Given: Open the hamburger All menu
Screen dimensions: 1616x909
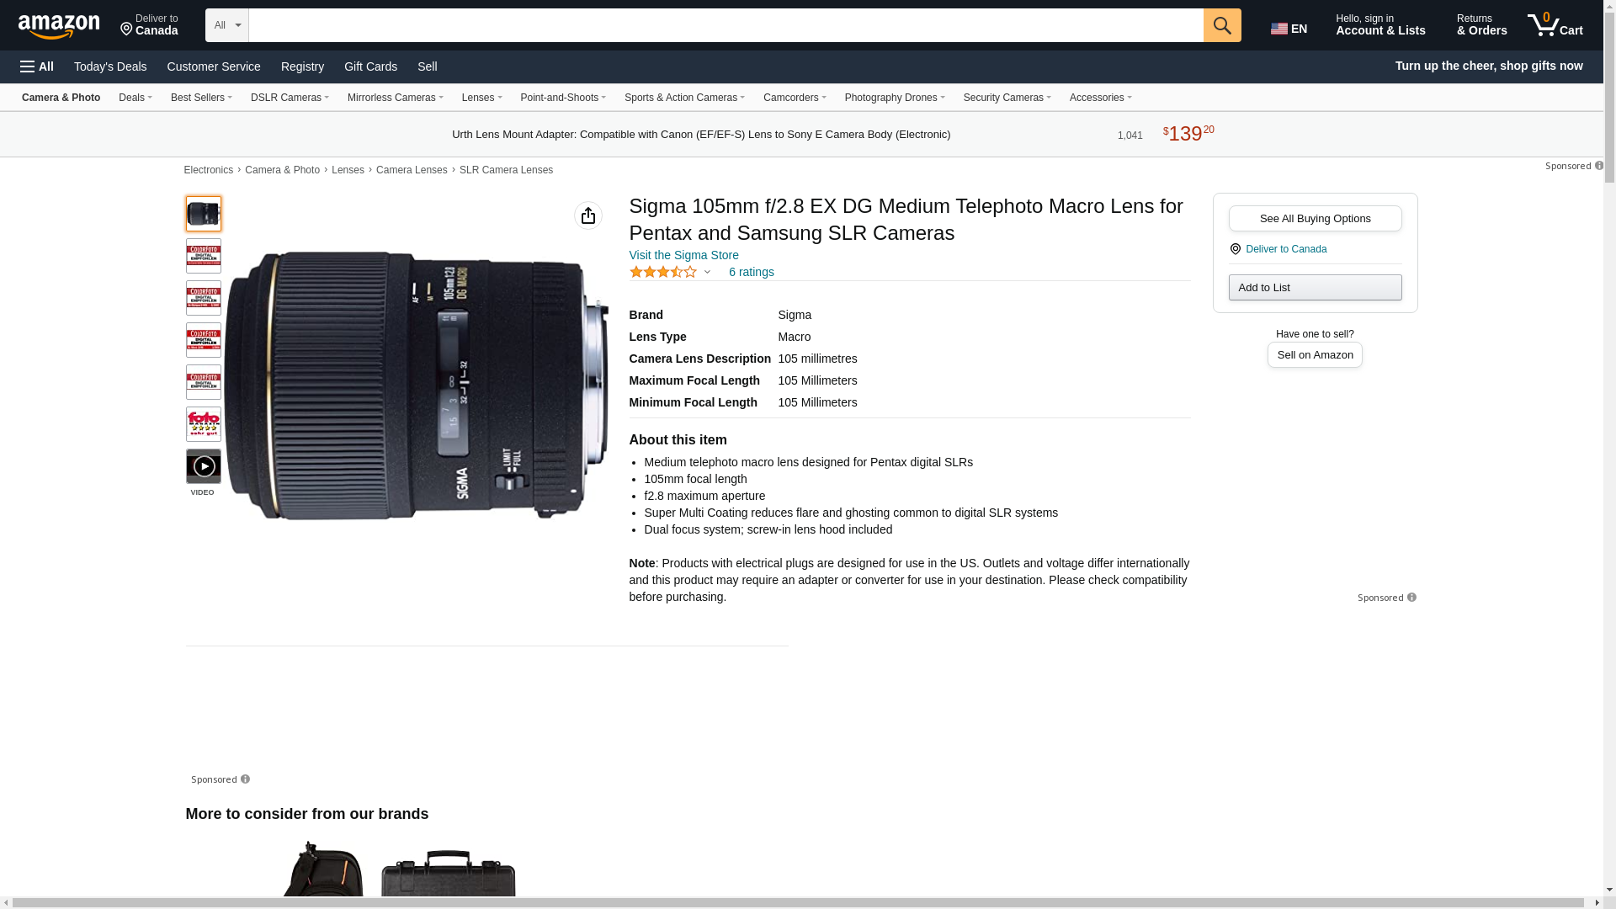Looking at the screenshot, I should point(37,66).
